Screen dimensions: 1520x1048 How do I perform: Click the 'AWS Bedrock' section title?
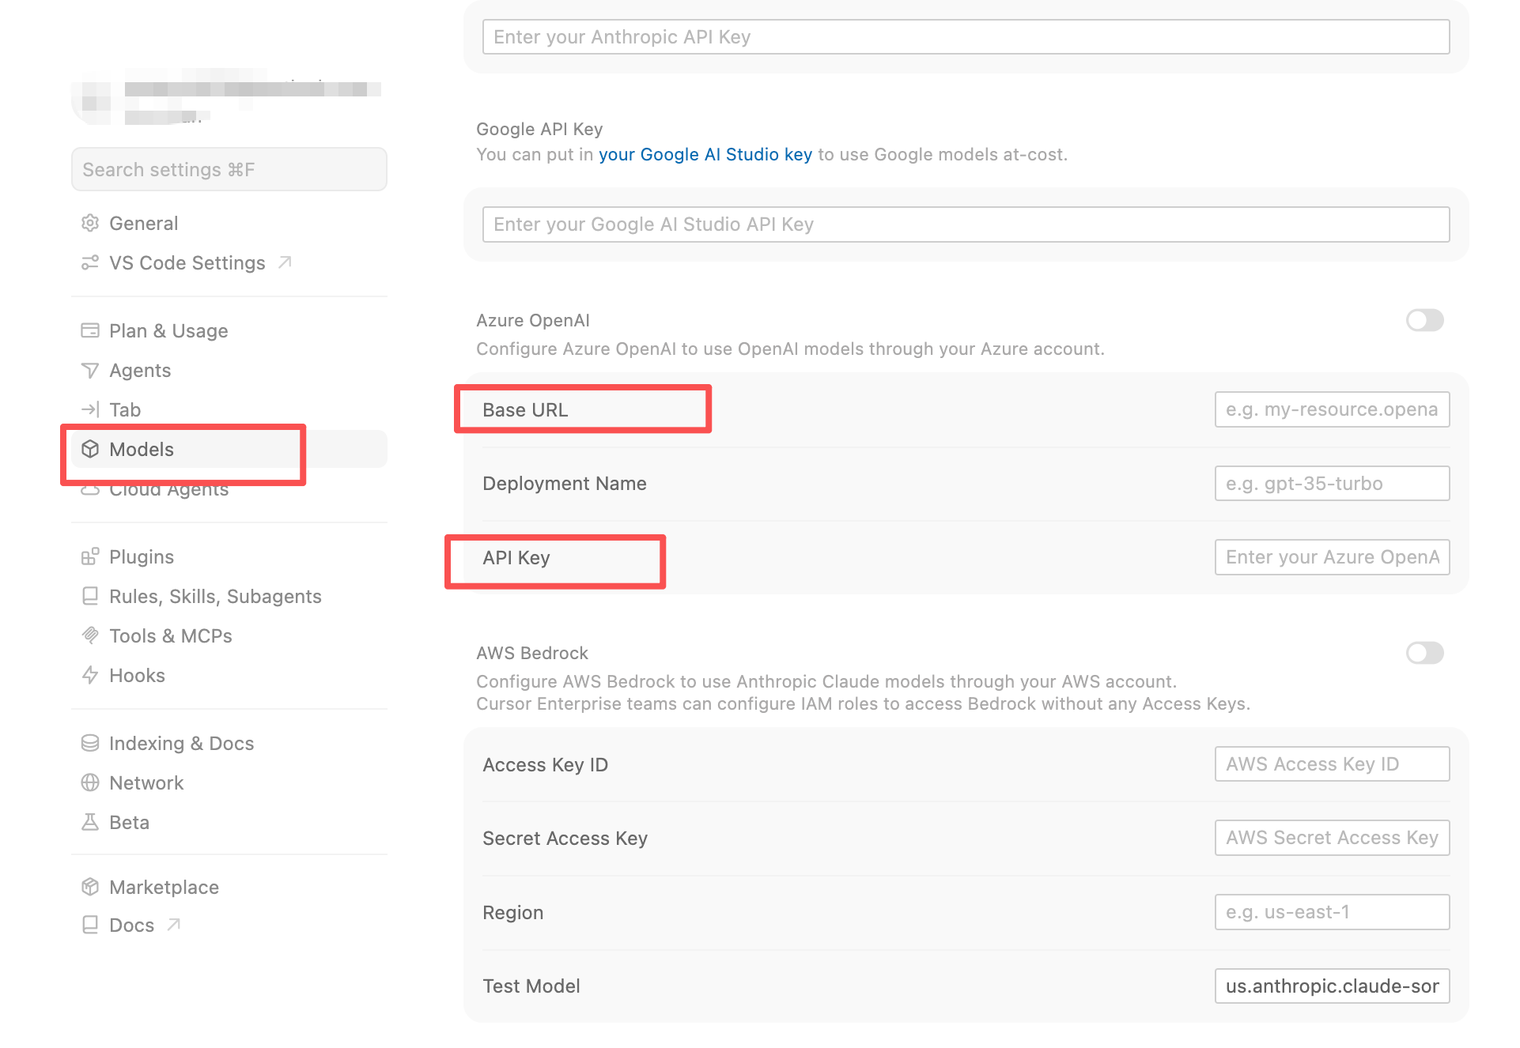tap(532, 653)
